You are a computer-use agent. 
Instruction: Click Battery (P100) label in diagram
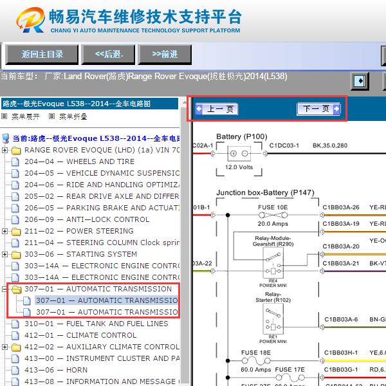[x=241, y=136]
